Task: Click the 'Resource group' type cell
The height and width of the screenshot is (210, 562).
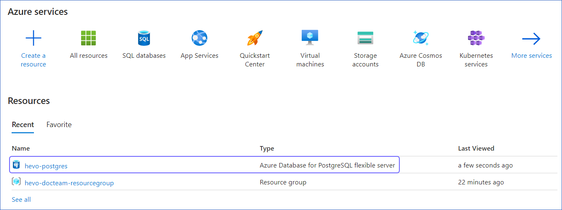Action: pyautogui.click(x=283, y=182)
